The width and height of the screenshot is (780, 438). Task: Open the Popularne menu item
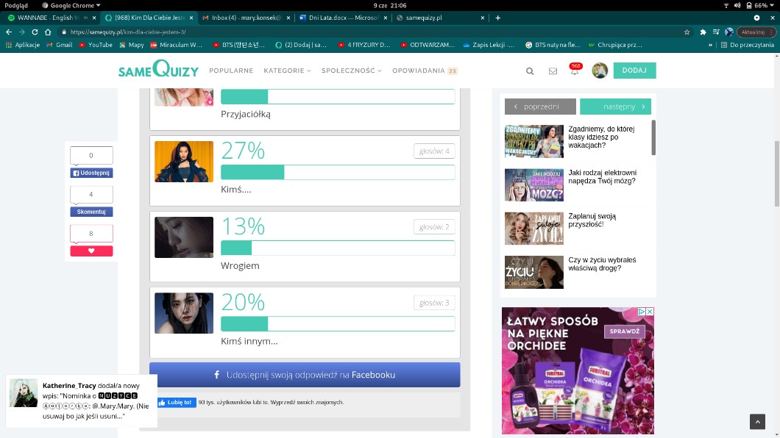(x=231, y=71)
